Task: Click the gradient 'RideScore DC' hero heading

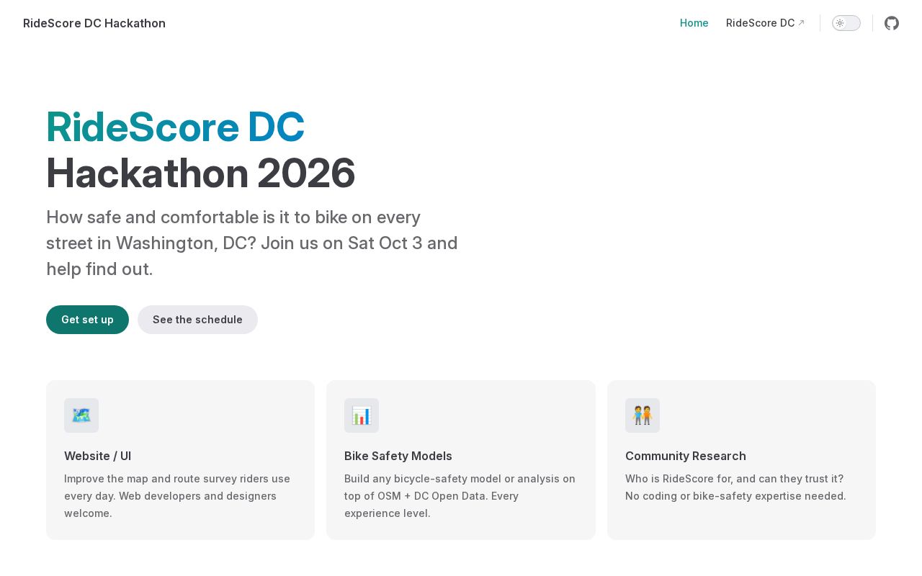Action: coord(176,127)
